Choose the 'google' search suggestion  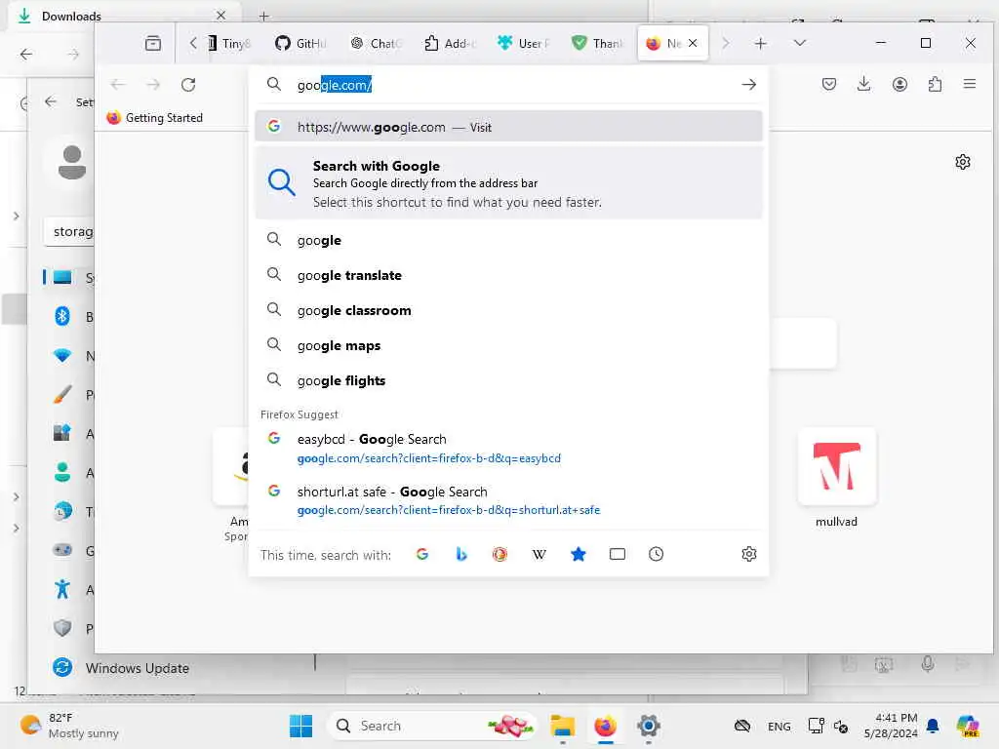pos(508,240)
